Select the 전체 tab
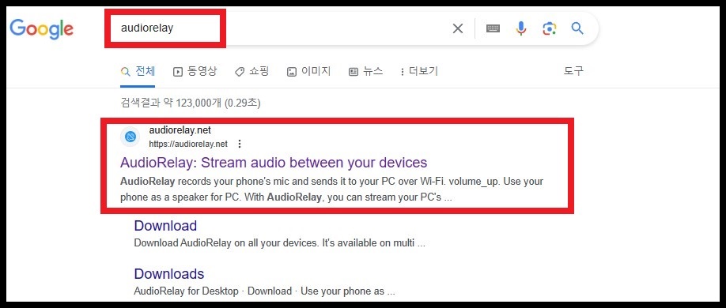 coord(138,72)
